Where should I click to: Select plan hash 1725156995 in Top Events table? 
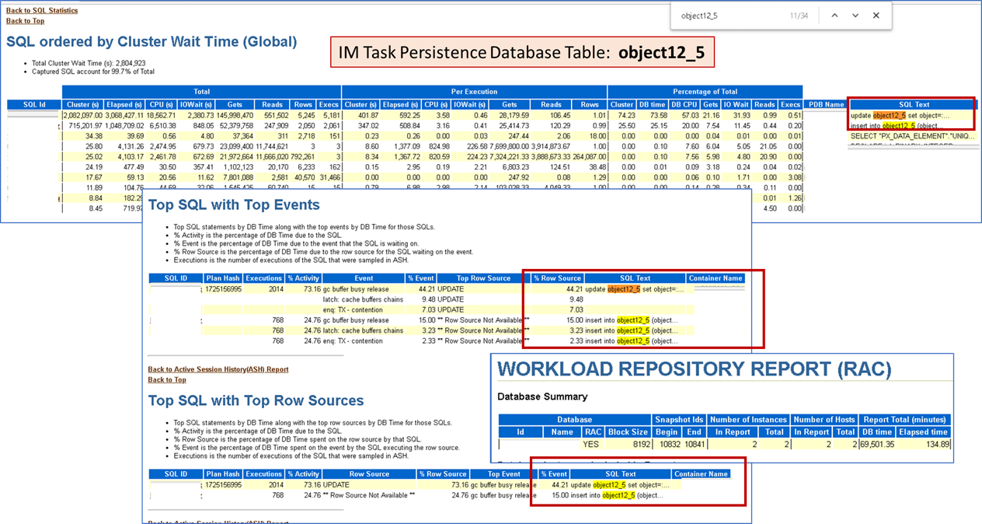pos(224,289)
